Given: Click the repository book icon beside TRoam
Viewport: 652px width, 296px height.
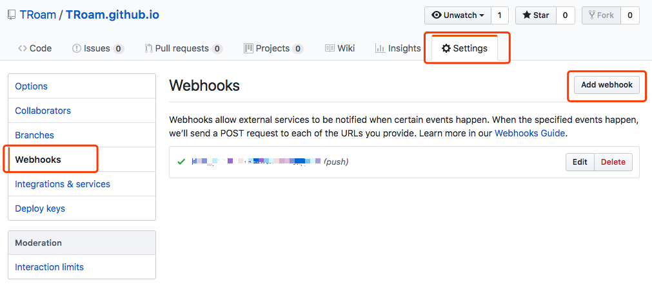Looking at the screenshot, I should [x=12, y=16].
